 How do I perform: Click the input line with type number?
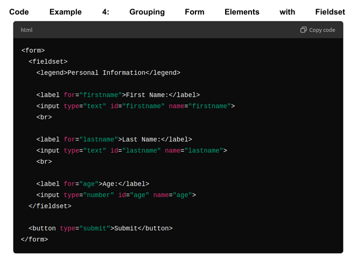(x=116, y=195)
